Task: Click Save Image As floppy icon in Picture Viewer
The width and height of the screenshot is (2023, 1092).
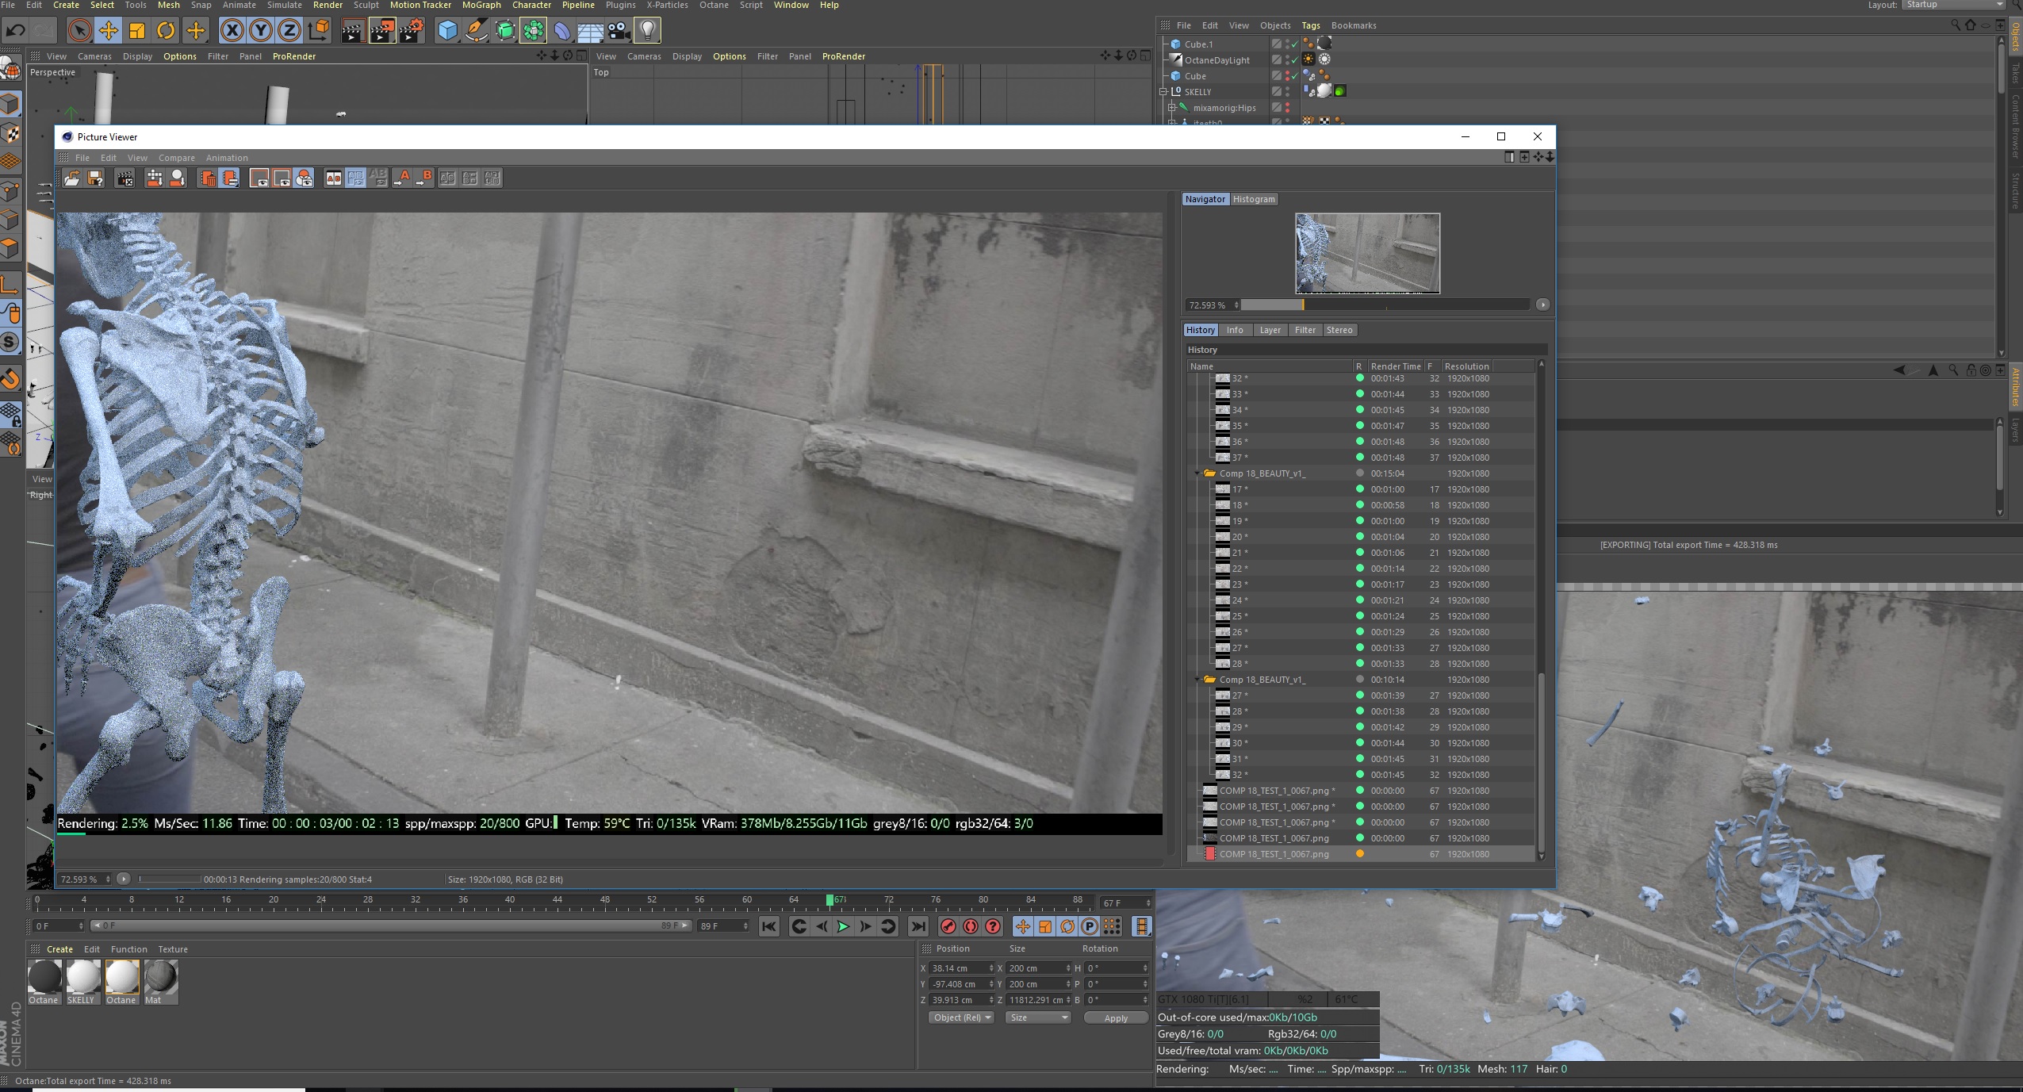Action: [95, 178]
